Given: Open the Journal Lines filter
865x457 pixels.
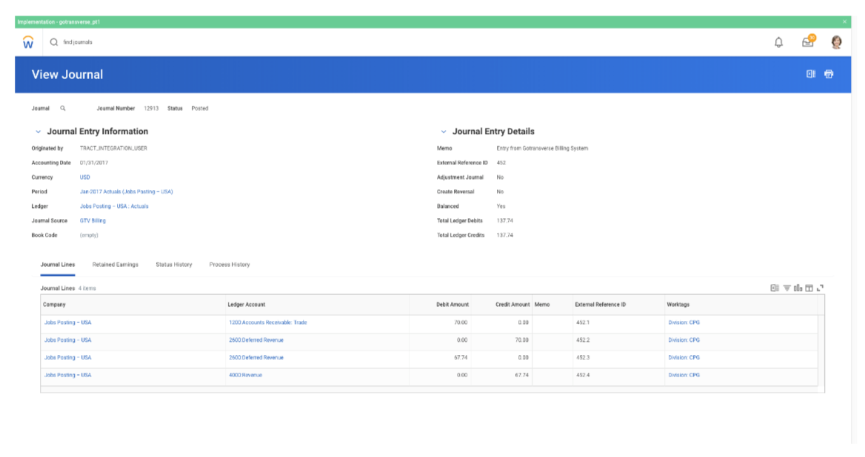Looking at the screenshot, I should (785, 288).
